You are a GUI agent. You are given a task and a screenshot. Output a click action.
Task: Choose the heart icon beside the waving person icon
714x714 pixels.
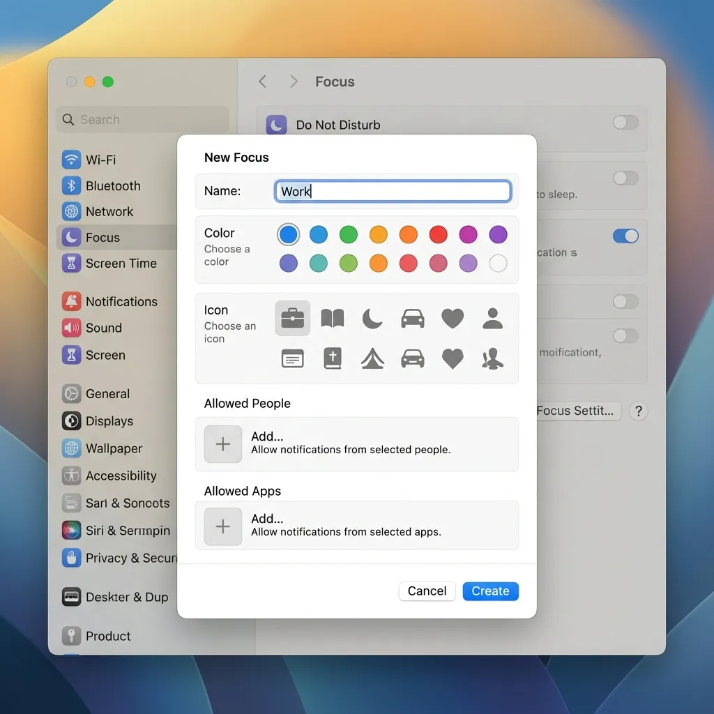coord(453,358)
